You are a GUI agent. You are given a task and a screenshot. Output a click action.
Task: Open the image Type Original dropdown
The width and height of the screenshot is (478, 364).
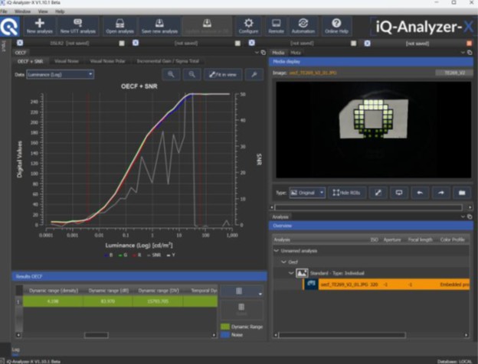pos(307,193)
